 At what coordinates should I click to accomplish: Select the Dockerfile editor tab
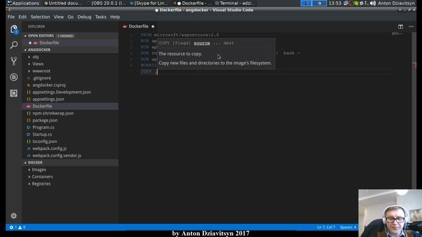(138, 26)
